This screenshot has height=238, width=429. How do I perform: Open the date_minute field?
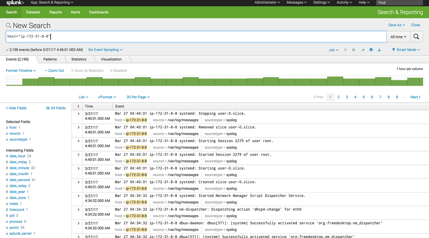[x=19, y=168]
